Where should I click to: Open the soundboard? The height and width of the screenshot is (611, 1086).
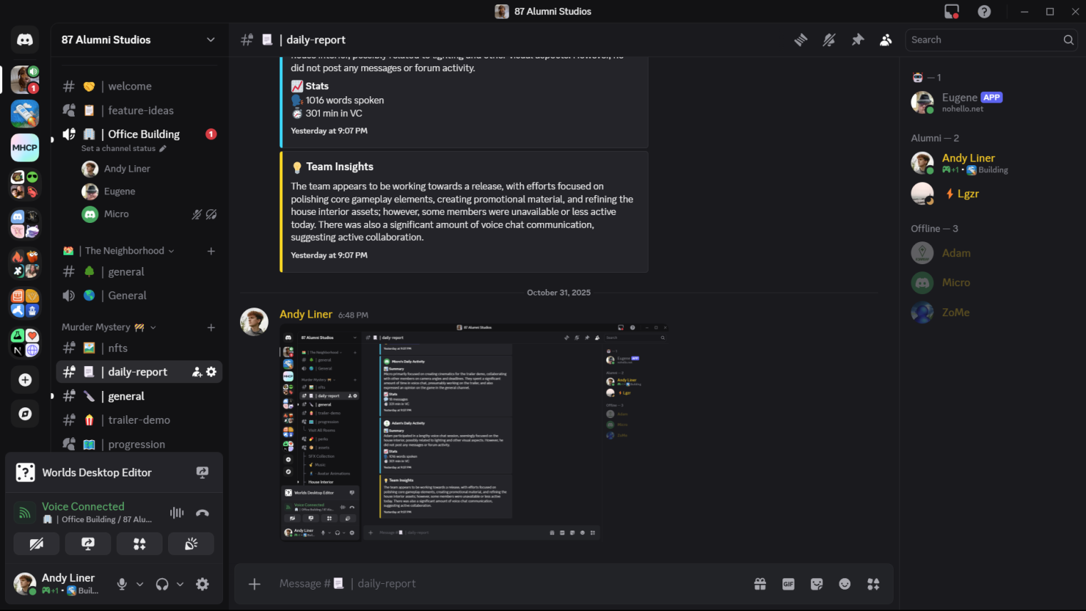pyautogui.click(x=191, y=544)
